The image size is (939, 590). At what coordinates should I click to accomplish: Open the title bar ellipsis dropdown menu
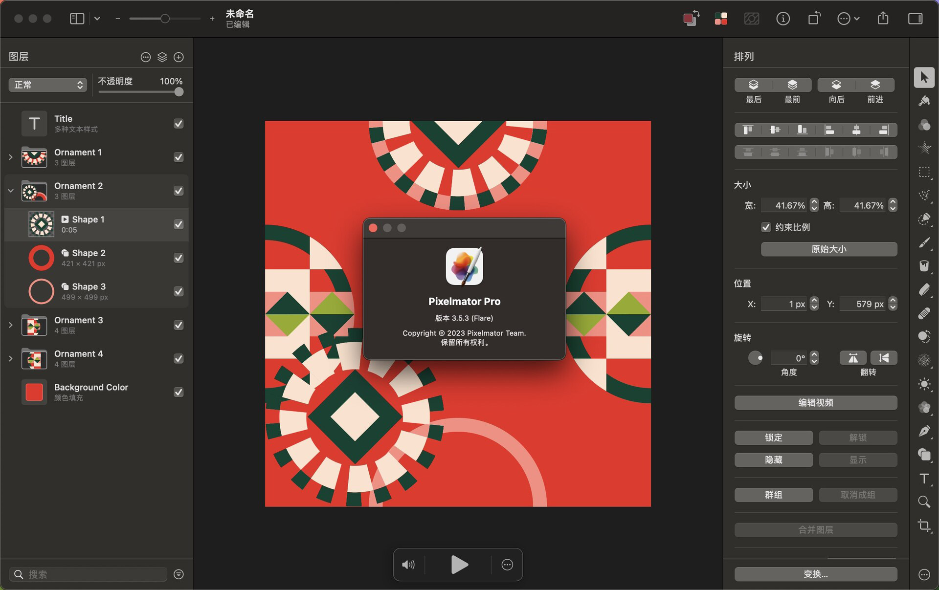click(848, 19)
